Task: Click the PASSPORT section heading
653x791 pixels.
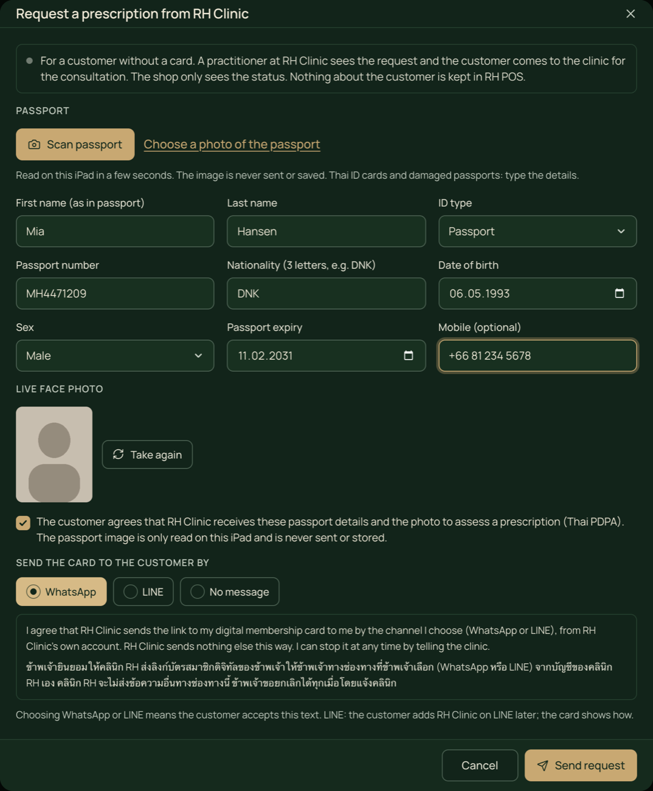Action: 43,111
